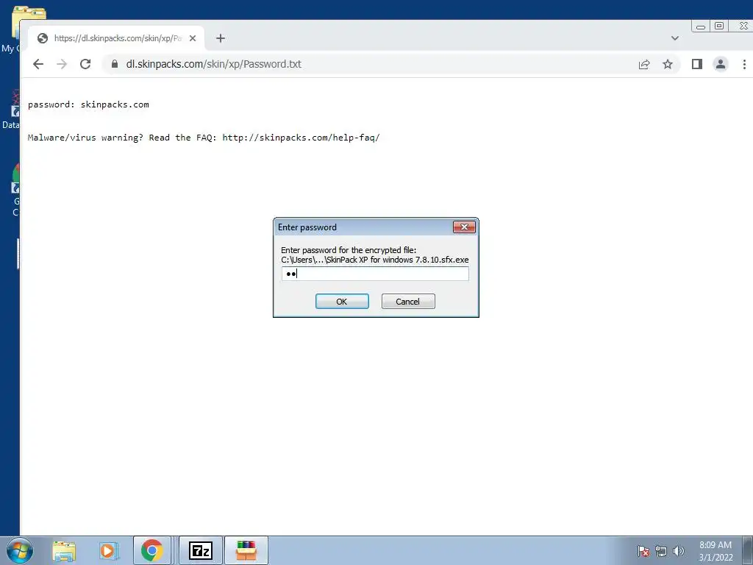Click the skinpacks.com/help-faq URL text
753x565 pixels.
click(x=301, y=138)
